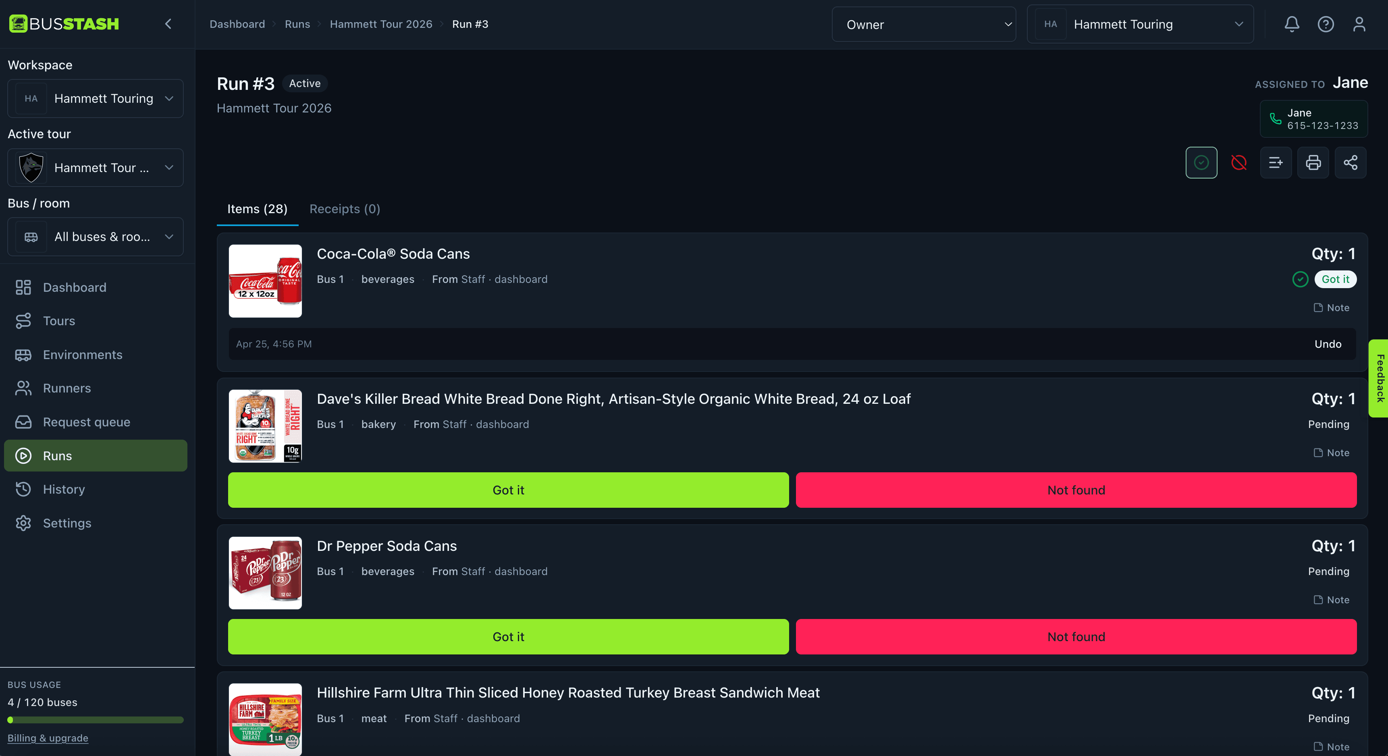Click the BusStash logo

pyautogui.click(x=64, y=24)
